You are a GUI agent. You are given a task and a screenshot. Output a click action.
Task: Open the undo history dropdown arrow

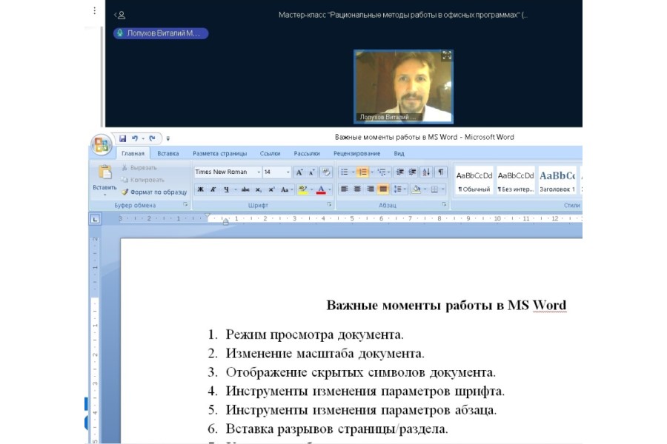[143, 138]
